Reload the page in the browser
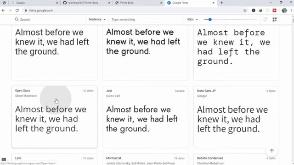 [x=17, y=11]
